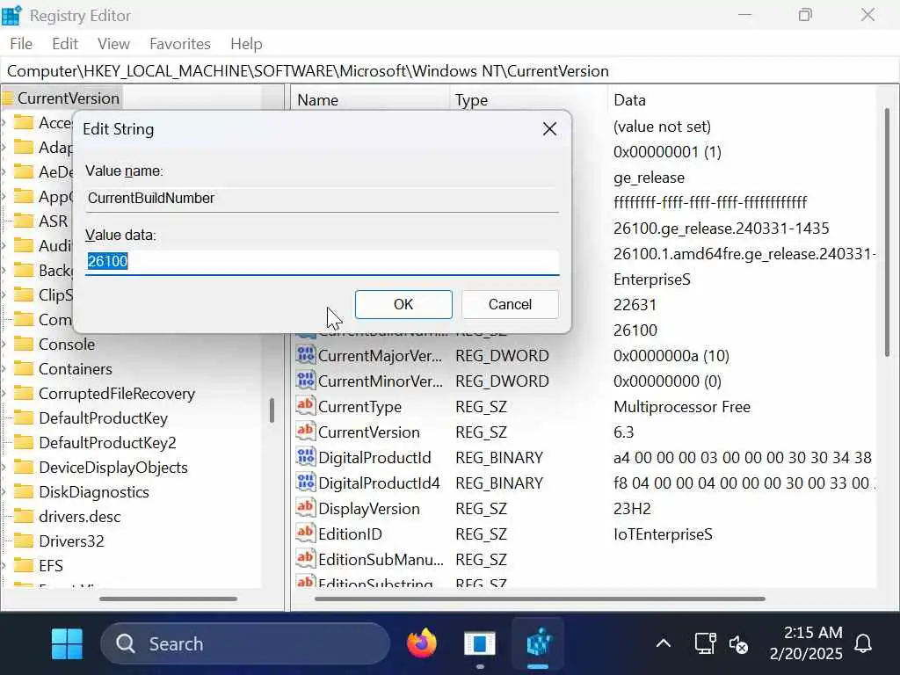Click the taskbar Search box

point(245,643)
